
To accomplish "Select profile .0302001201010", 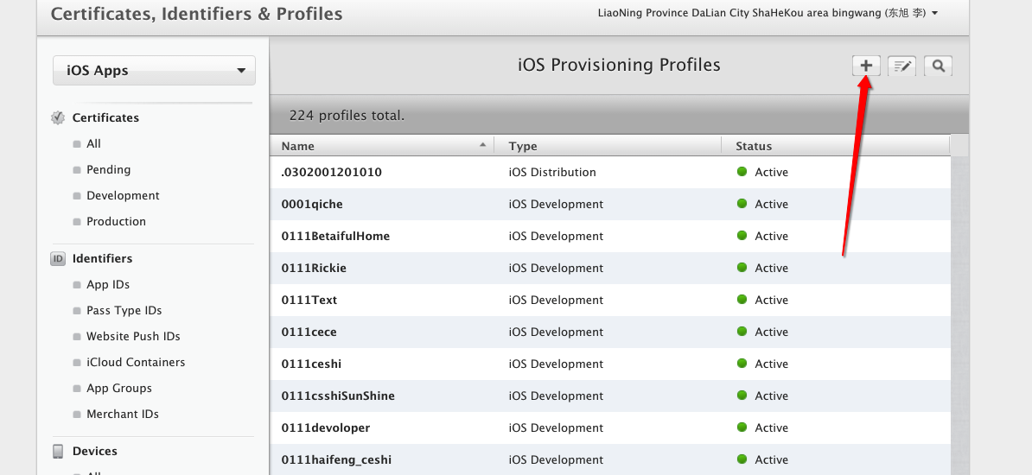I will tap(610, 173).
